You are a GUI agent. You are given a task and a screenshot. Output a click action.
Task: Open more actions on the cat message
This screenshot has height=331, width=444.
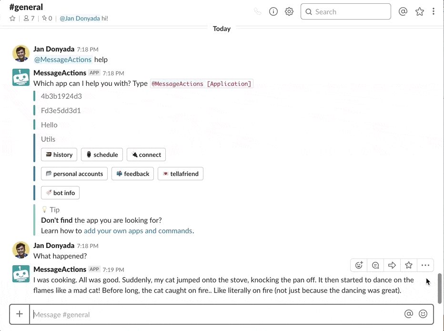425,265
